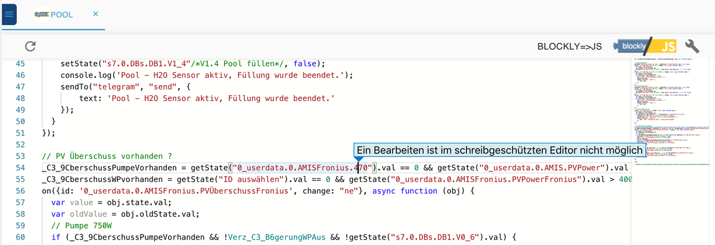Click the BLOCKLY=>JS label
Viewport: 715px width, 245px height.
[570, 46]
